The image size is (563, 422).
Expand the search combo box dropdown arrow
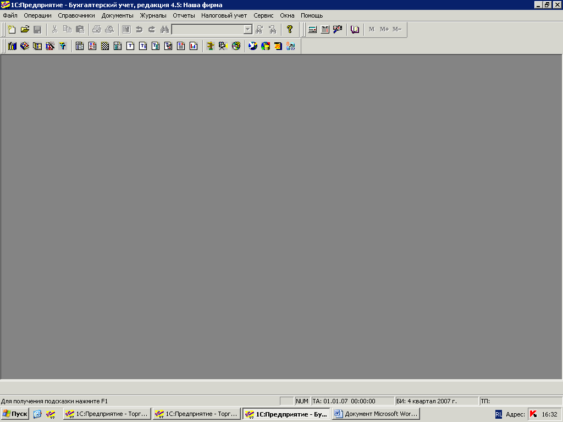(x=248, y=30)
